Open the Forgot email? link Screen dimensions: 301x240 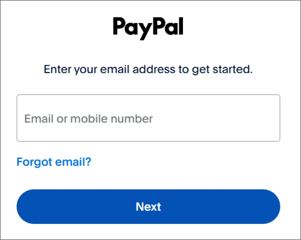[x=54, y=162]
